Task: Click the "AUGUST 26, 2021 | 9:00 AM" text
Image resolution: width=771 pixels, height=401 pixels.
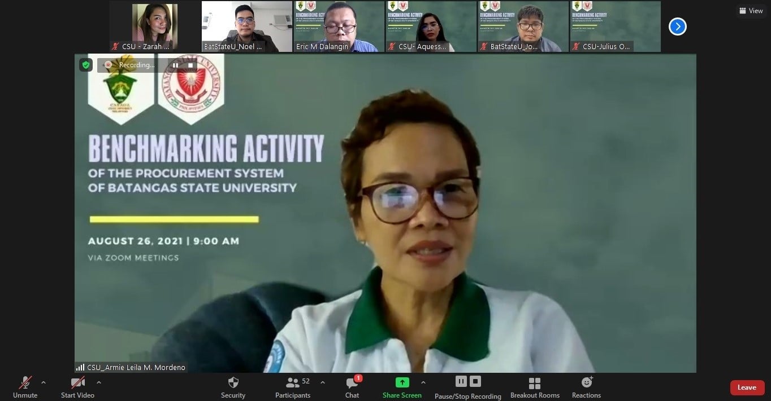Action: click(x=163, y=241)
